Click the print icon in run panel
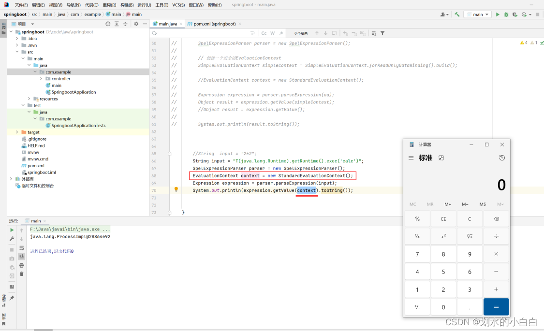Image resolution: width=544 pixels, height=331 pixels. [x=21, y=265]
